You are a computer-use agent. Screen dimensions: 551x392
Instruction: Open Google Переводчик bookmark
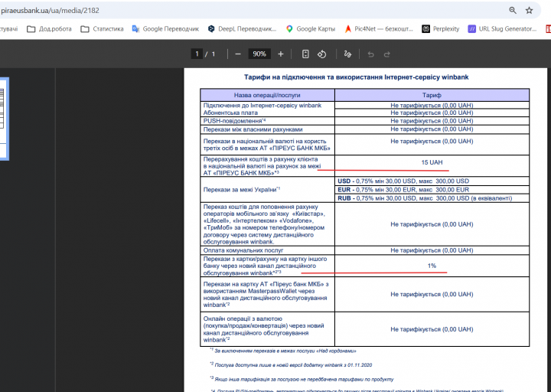coord(165,29)
